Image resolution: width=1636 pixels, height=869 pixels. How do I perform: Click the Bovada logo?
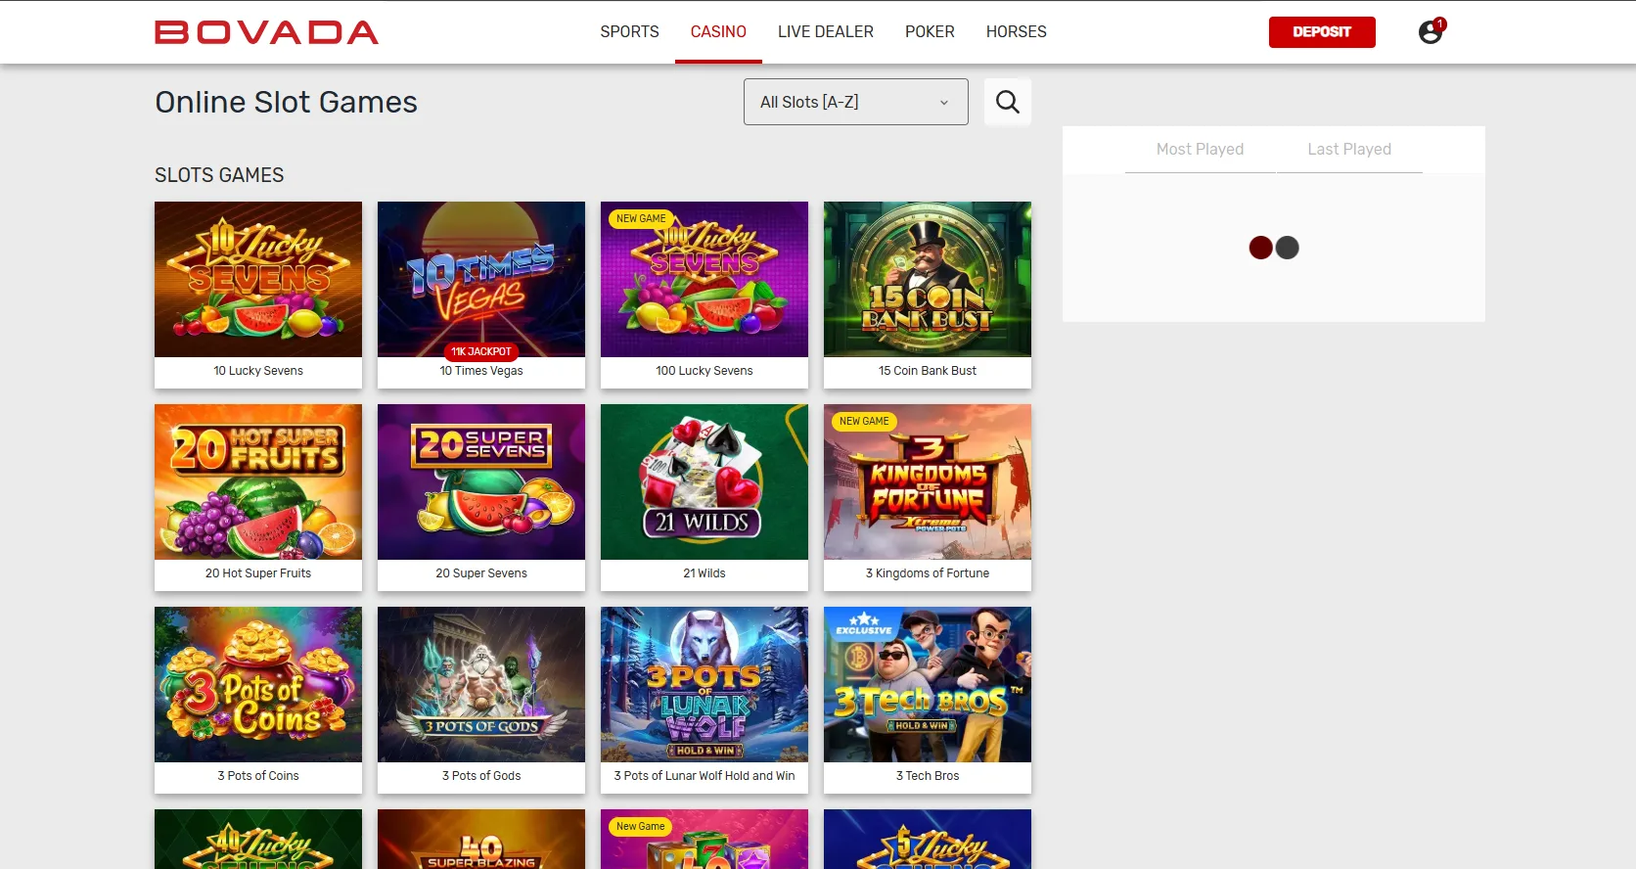click(x=266, y=32)
